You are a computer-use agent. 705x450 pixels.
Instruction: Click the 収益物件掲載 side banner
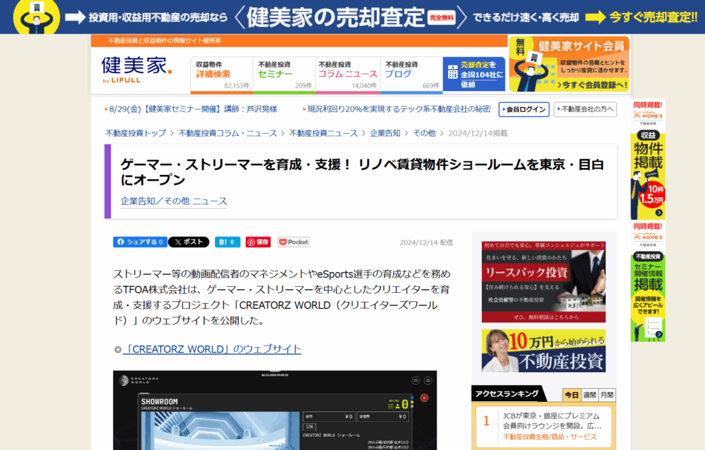click(x=648, y=160)
